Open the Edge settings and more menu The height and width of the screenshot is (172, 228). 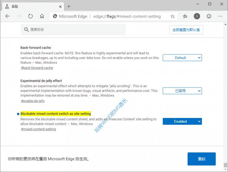pos(220,16)
